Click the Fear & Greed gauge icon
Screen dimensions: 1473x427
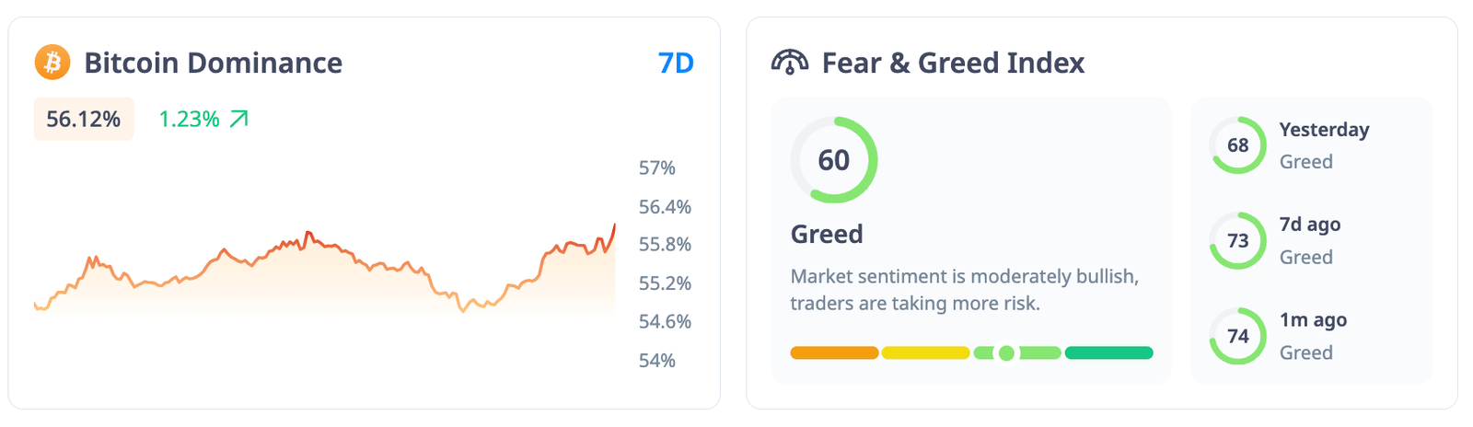coord(790,63)
